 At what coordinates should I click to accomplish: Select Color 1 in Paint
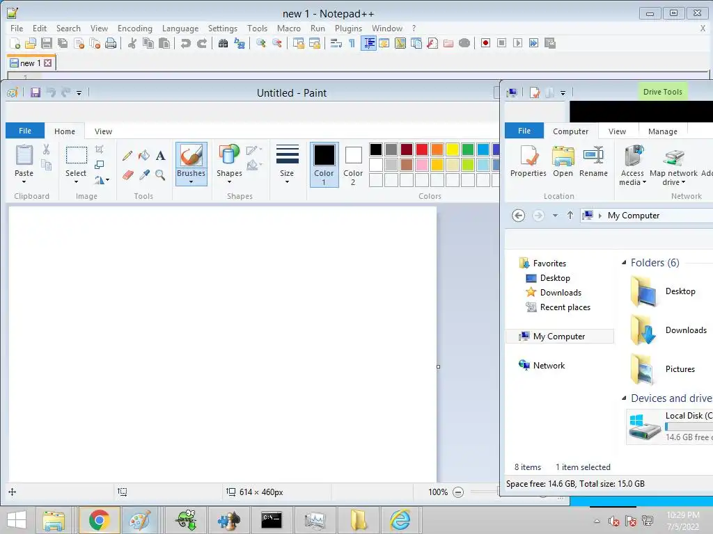[324, 165]
